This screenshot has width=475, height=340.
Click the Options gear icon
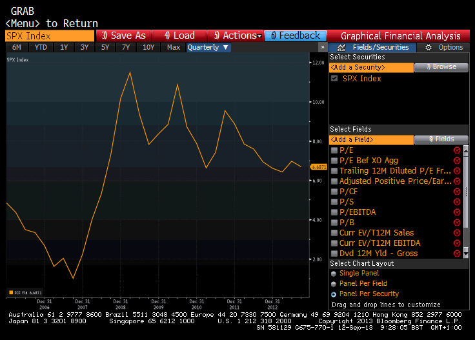pyautogui.click(x=429, y=47)
